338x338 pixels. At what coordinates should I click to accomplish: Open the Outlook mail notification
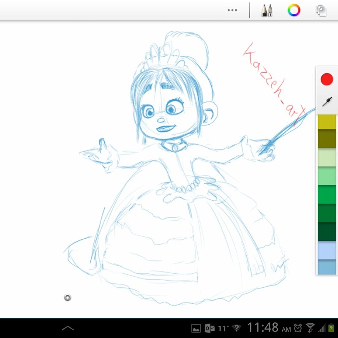pyautogui.click(x=210, y=328)
